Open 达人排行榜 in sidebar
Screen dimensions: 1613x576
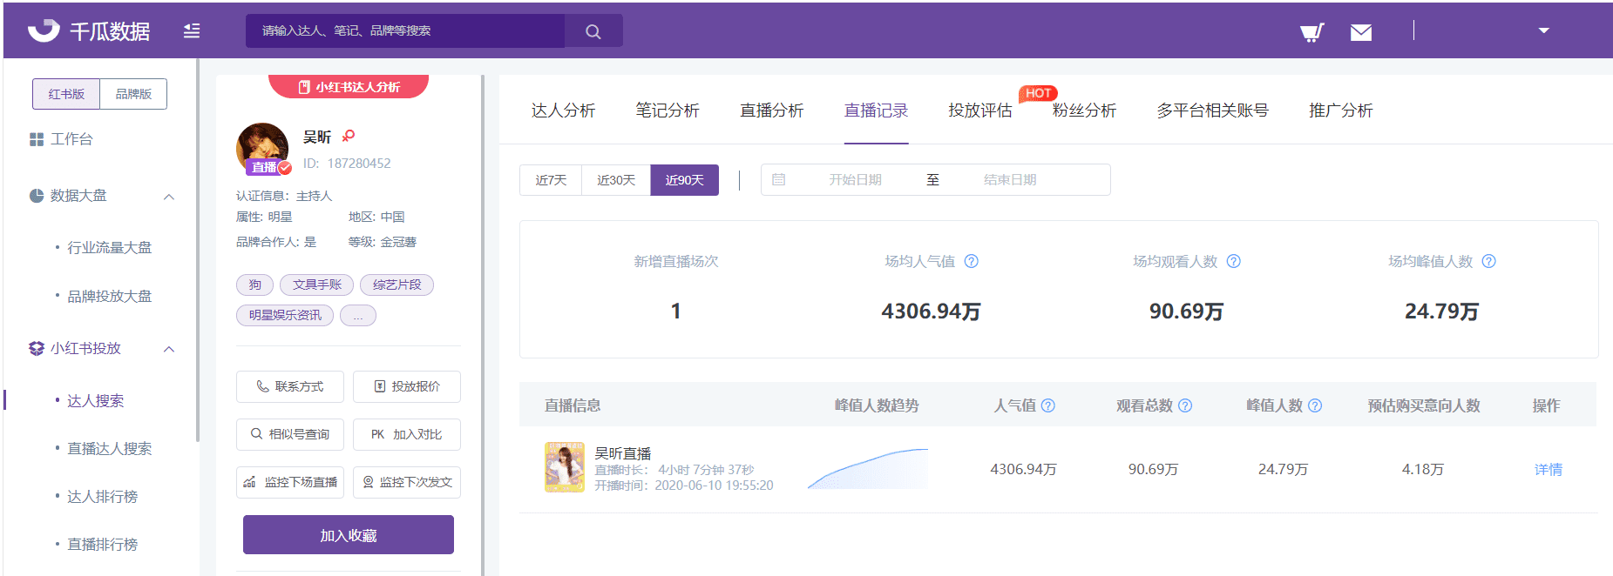102,497
